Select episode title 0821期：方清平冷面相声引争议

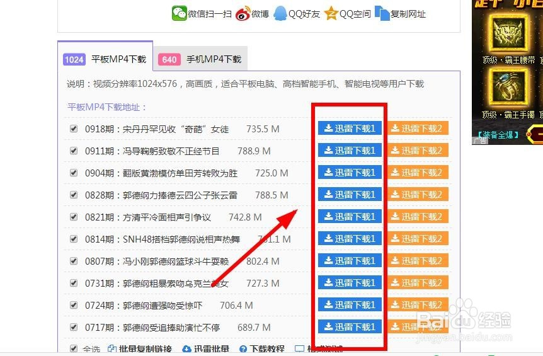tap(148, 217)
